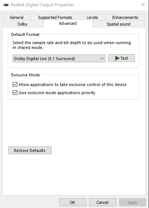149x208 pixels.
Task: Switch to the Supported Formats tab
Action: (55, 17)
